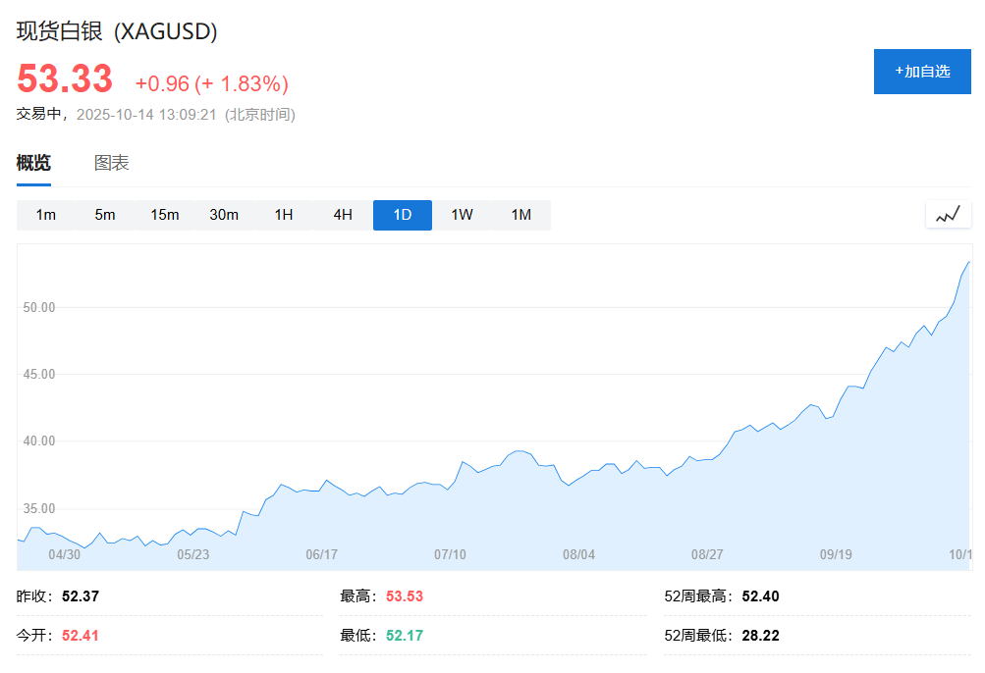Select the 1m timeframe
Viewport: 985px width, 673px height.
(x=45, y=214)
